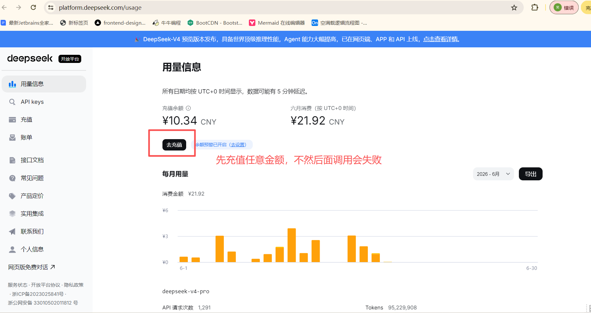The width and height of the screenshot is (591, 313).
Task: Click the price tag icon beside 产品定价
Action: coord(12,196)
